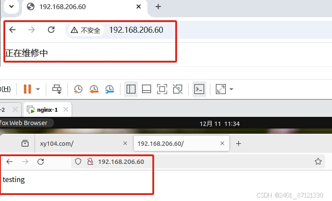
Task: Take a snapshot of the virtual machine
Action: pos(78,89)
